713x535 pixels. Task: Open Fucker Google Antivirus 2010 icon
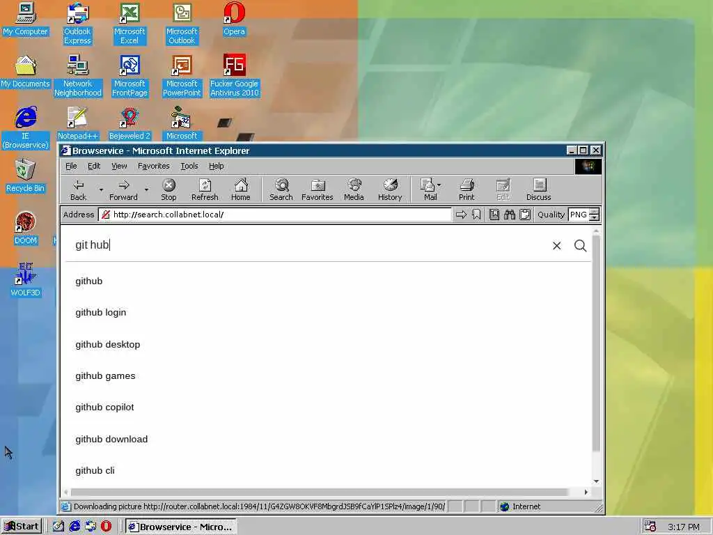(234, 76)
